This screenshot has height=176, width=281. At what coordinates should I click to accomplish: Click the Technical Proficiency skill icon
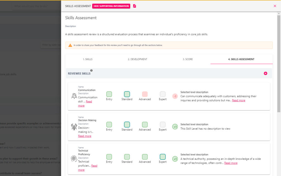pos(74,159)
